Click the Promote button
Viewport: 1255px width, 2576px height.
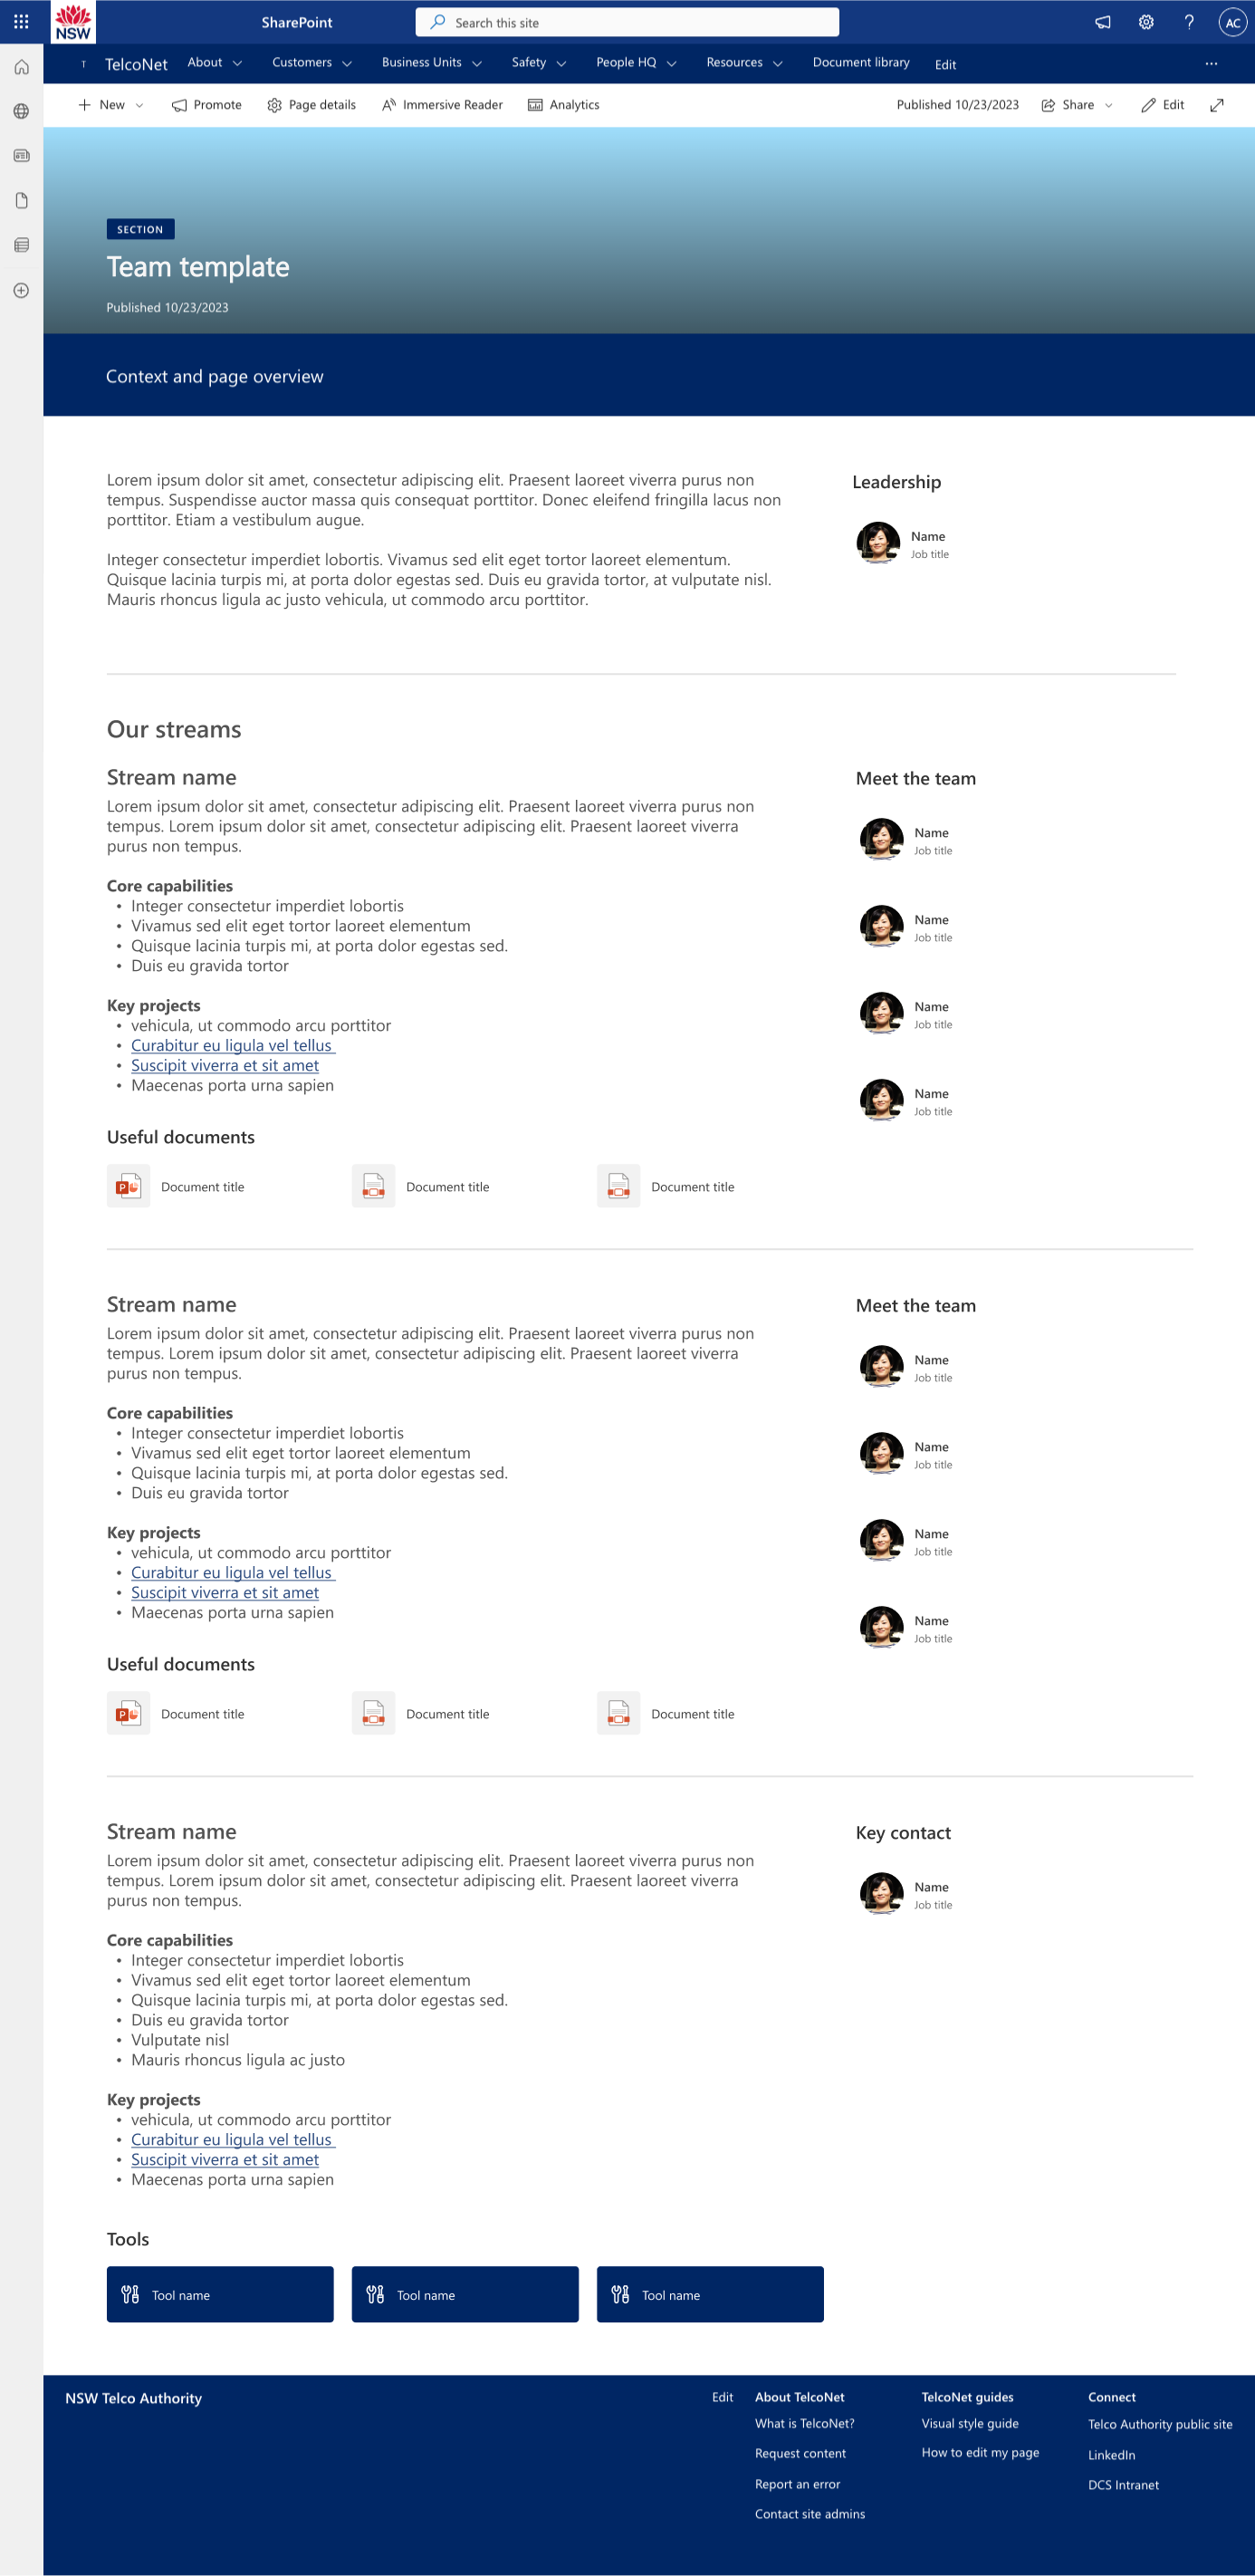tap(207, 105)
